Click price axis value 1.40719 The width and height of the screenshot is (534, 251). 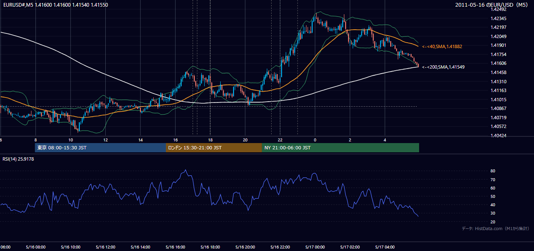498,118
